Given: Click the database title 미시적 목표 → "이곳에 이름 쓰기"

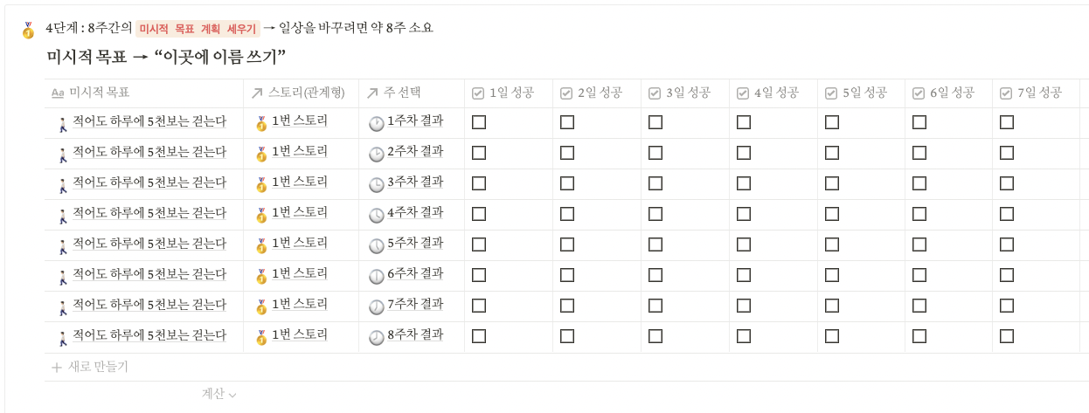Looking at the screenshot, I should pyautogui.click(x=167, y=58).
